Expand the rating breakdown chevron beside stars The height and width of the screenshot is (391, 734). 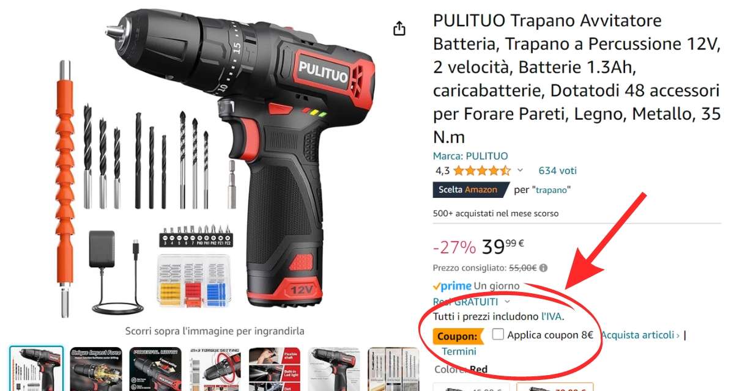[x=520, y=170]
